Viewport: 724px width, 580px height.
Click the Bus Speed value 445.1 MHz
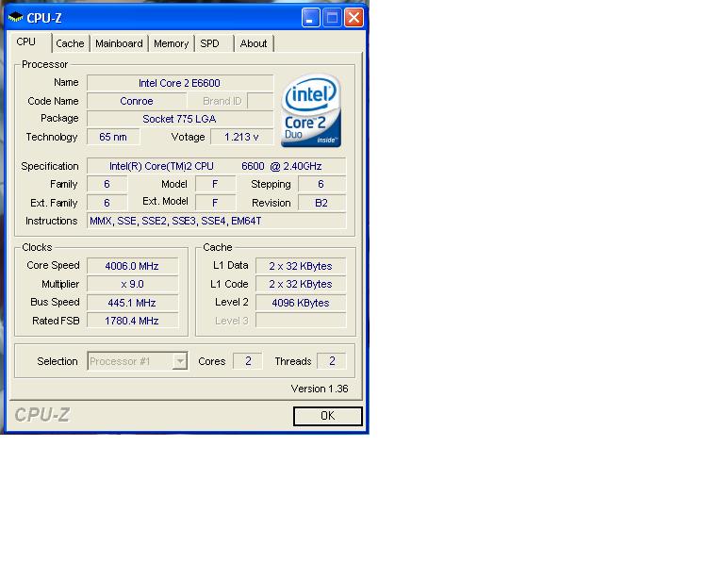133,303
